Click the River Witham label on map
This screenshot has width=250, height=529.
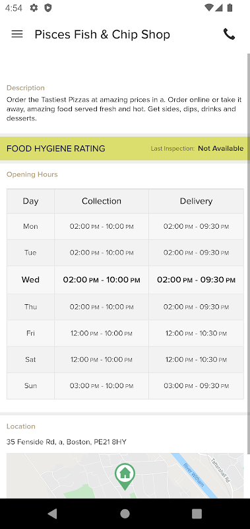(194, 475)
